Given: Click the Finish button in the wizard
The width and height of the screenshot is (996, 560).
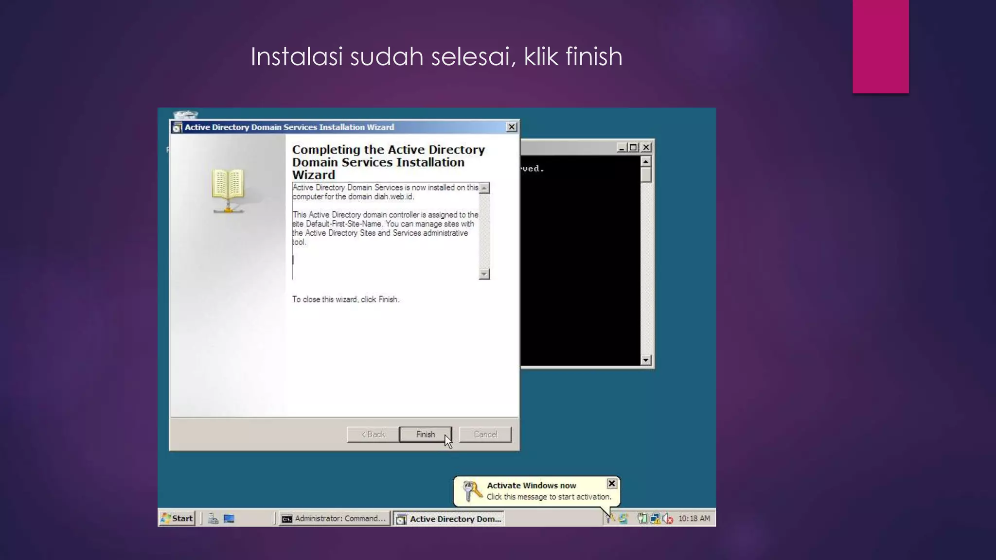Looking at the screenshot, I should [x=426, y=434].
